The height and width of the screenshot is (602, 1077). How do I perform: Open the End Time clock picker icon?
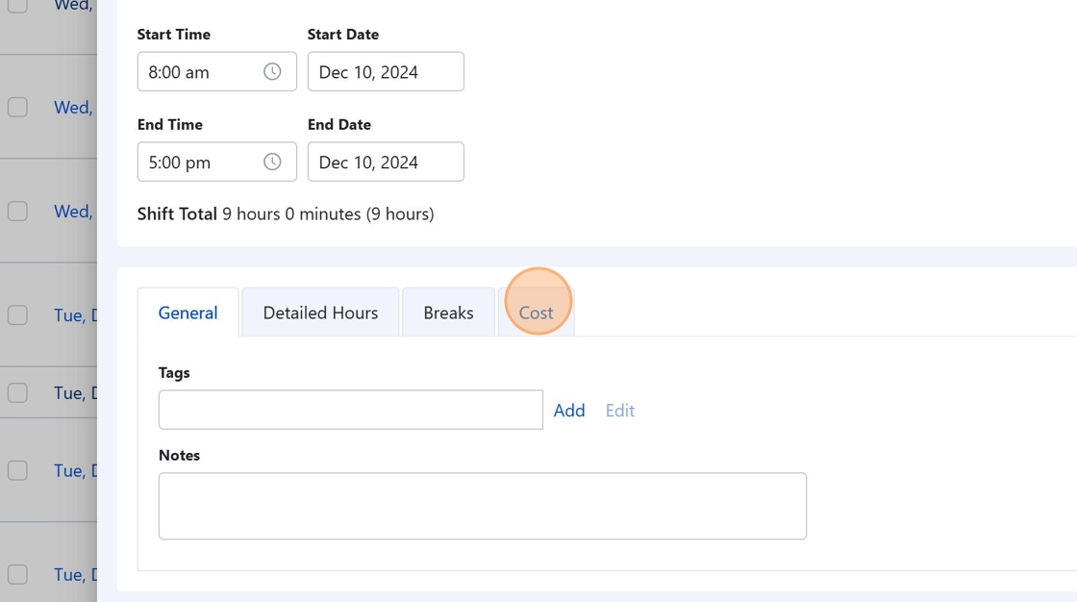(272, 163)
